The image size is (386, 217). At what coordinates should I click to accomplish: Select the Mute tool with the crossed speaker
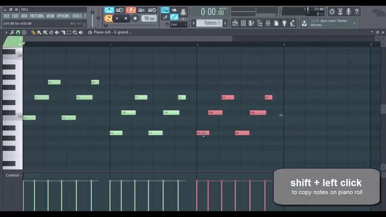point(57,32)
